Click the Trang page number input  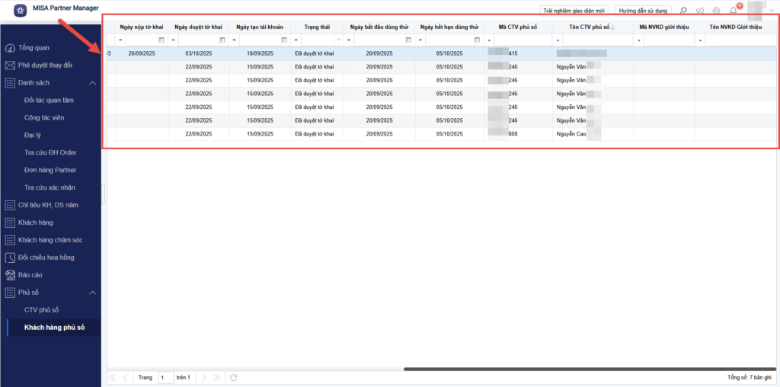165,377
